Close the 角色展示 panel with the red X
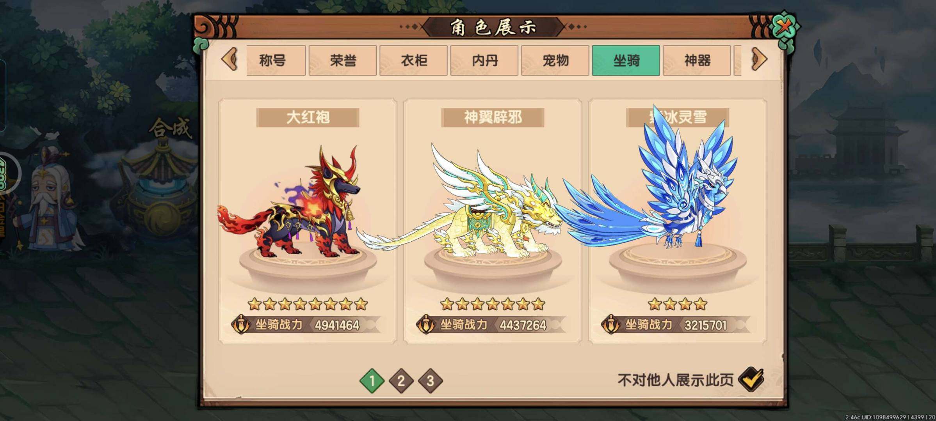Viewport: 936px width, 421px height. pos(785,27)
